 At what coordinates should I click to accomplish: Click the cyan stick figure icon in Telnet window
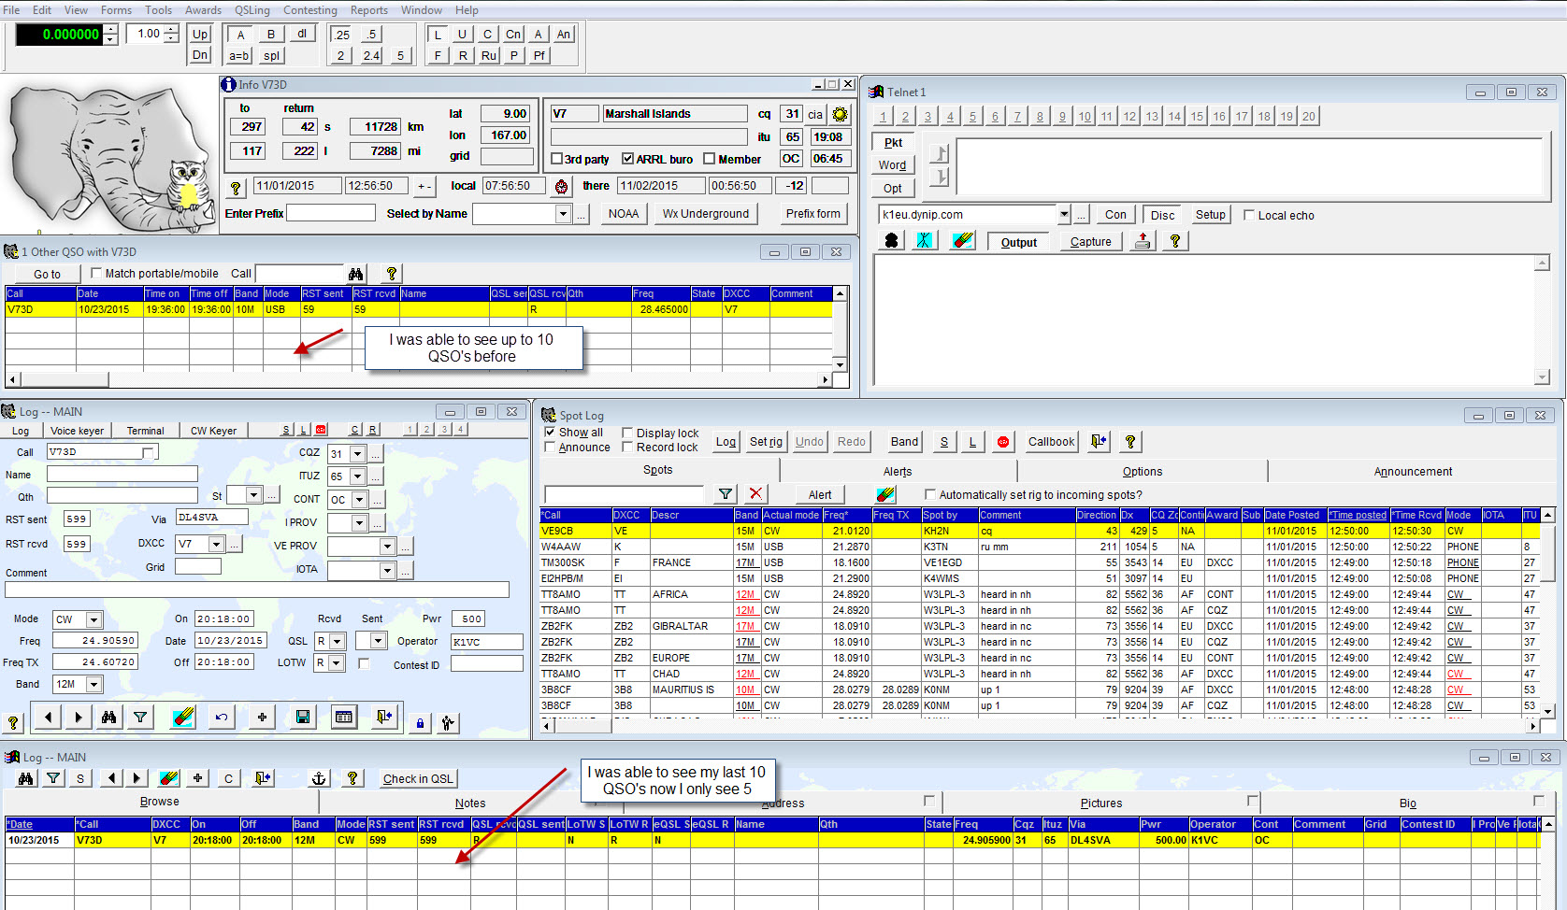click(x=925, y=241)
